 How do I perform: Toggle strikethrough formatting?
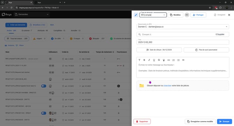click(159, 60)
